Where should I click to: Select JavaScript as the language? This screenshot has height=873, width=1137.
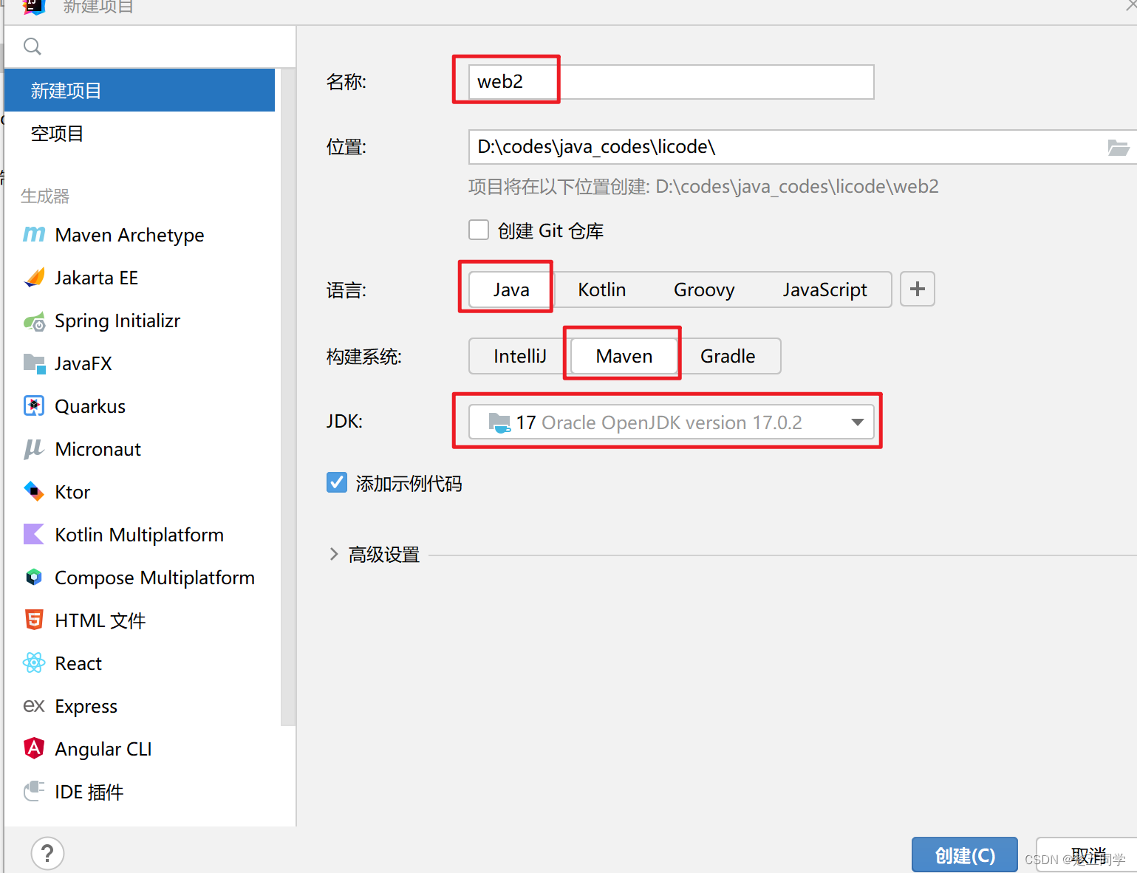[824, 290]
